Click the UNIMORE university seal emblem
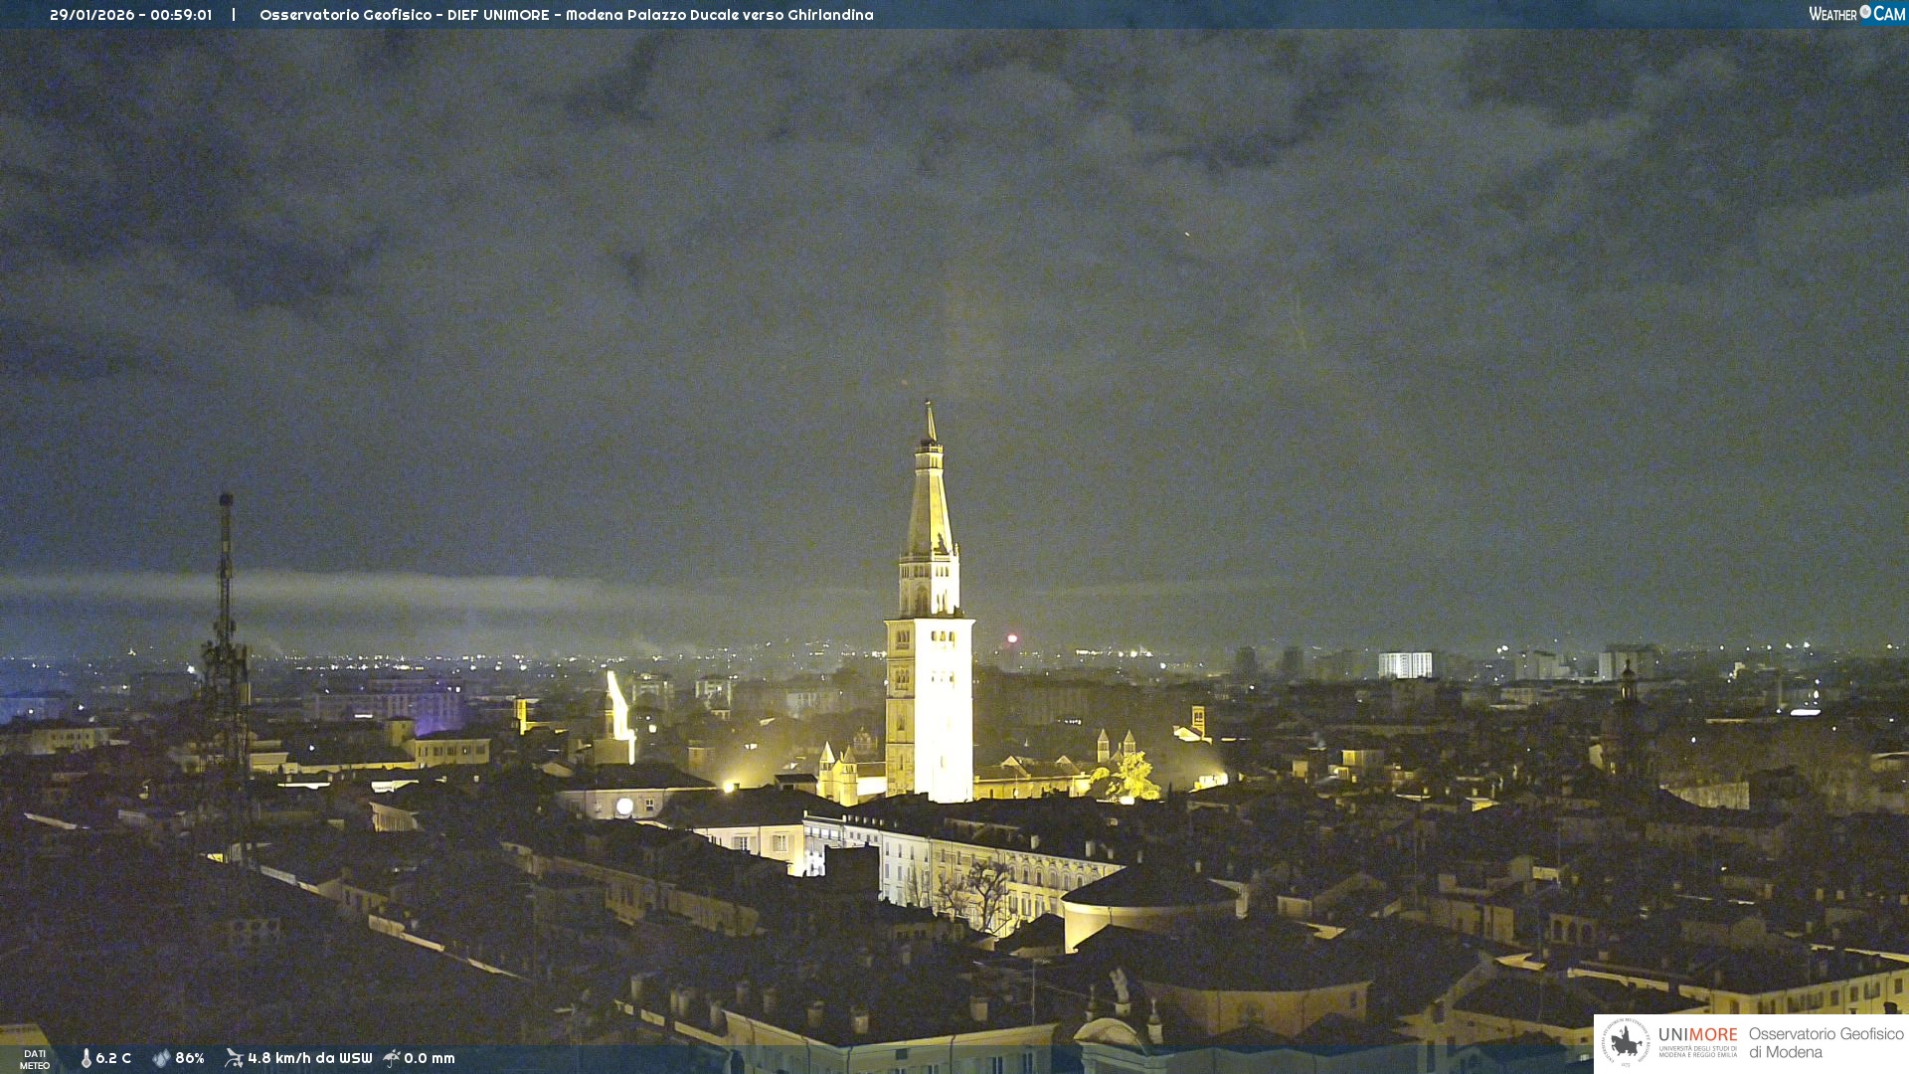 1626,1042
